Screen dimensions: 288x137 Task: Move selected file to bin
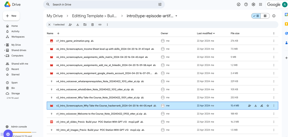93,25
